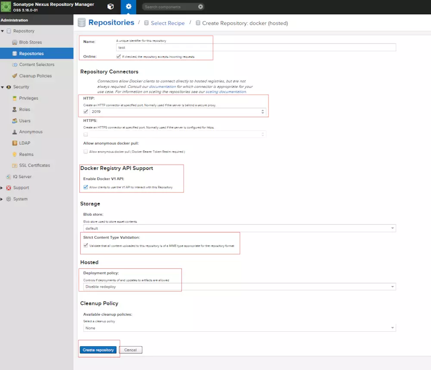
Task: Click the Repository database icon in sidebar
Action: click(x=9, y=31)
